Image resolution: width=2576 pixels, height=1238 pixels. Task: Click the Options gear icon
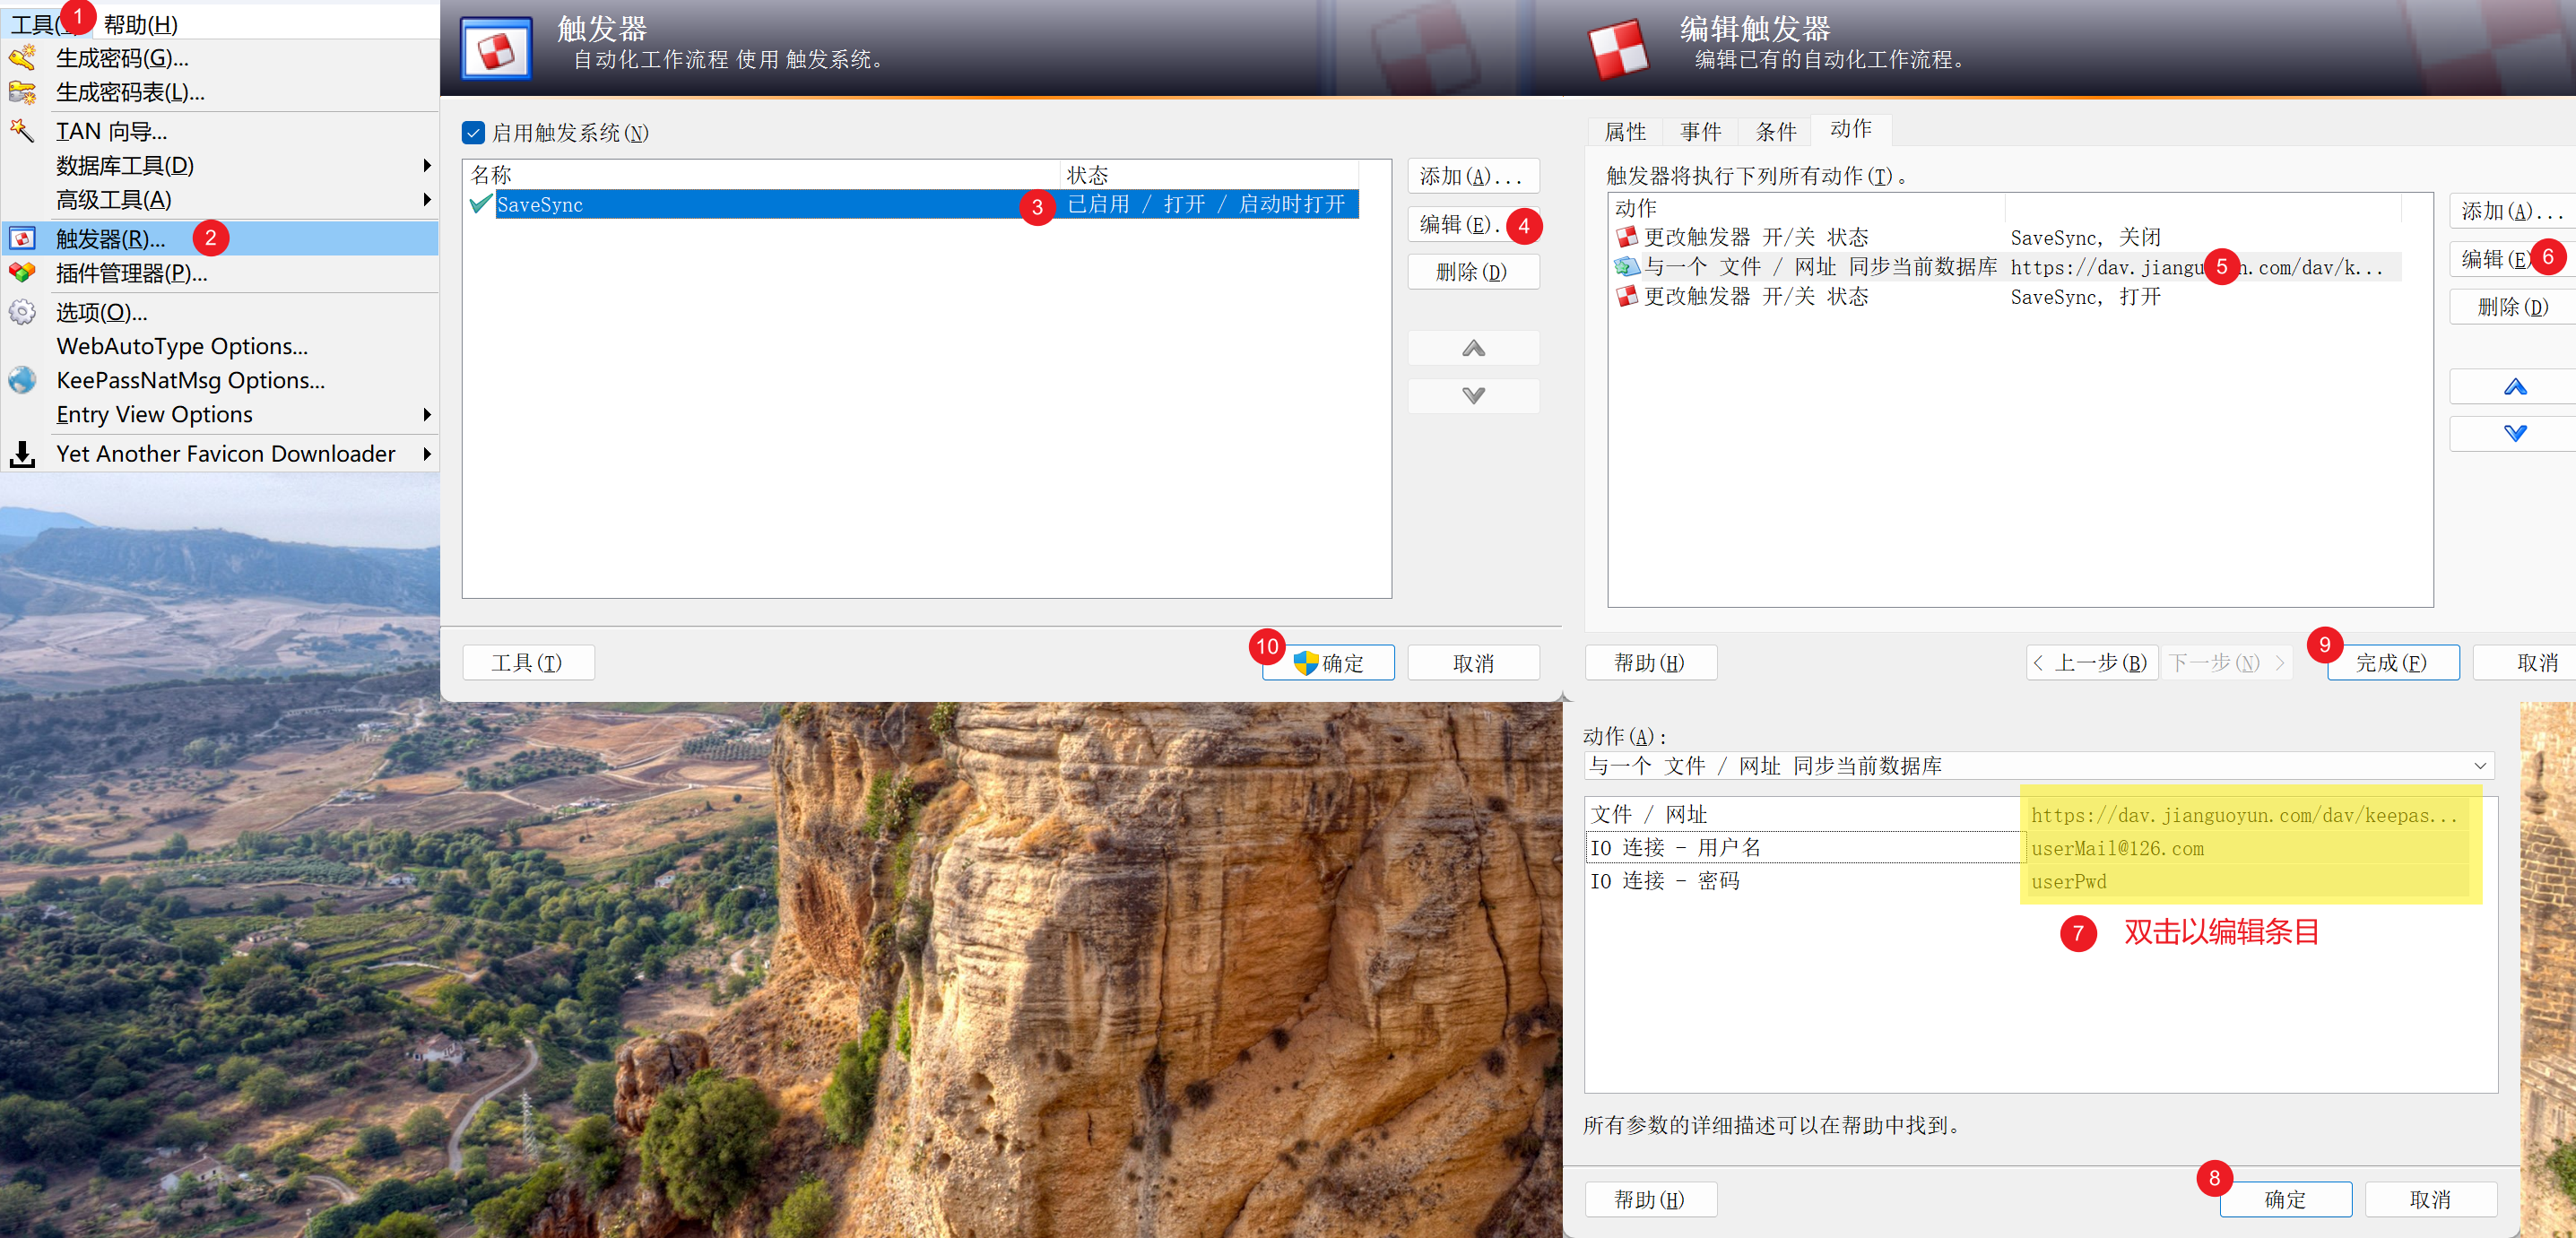[22, 312]
